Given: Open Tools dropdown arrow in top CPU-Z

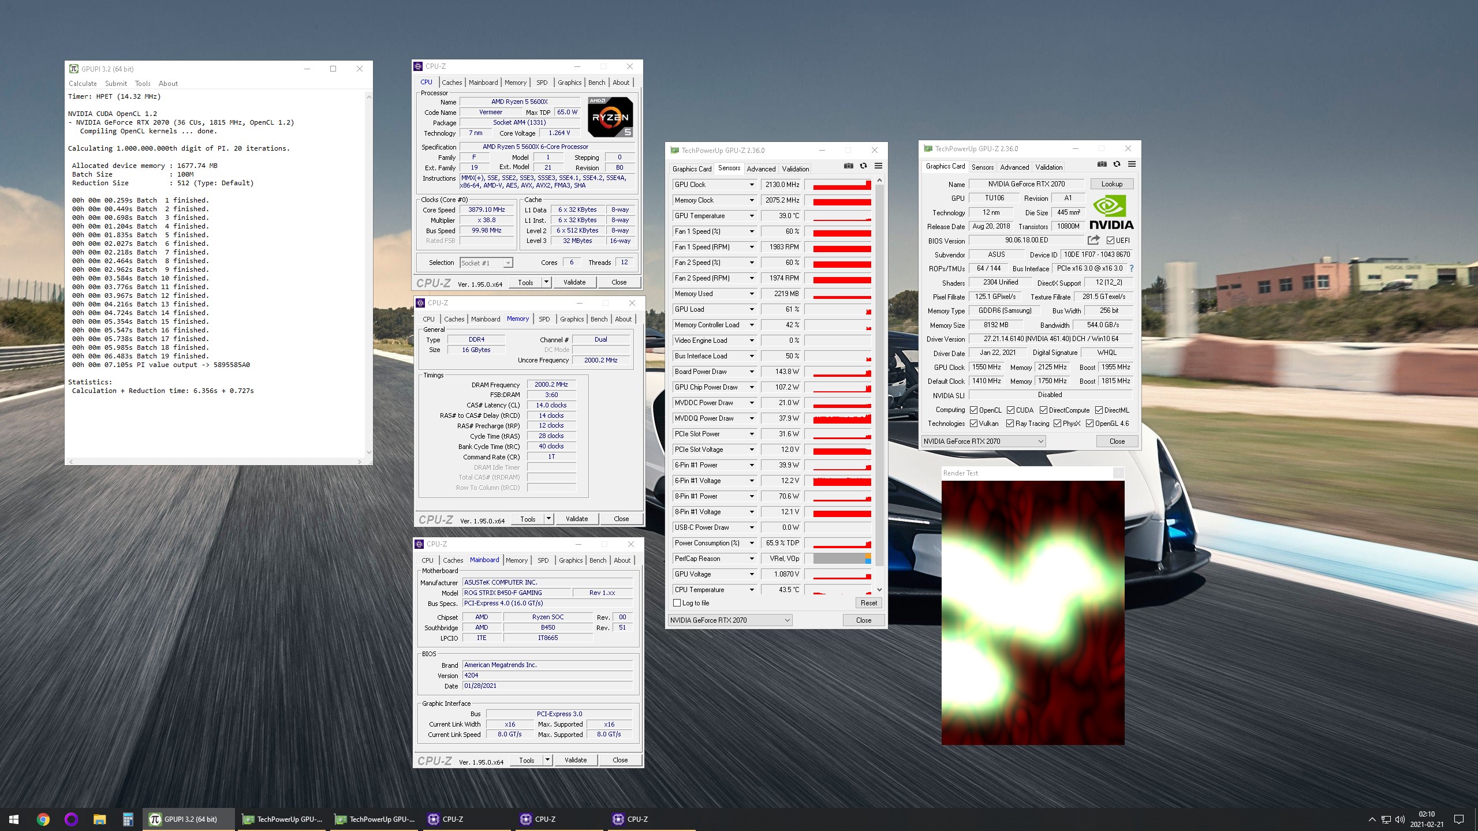Looking at the screenshot, I should [x=546, y=282].
